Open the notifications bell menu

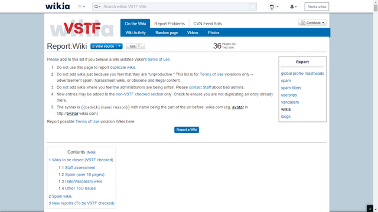coord(293,6)
